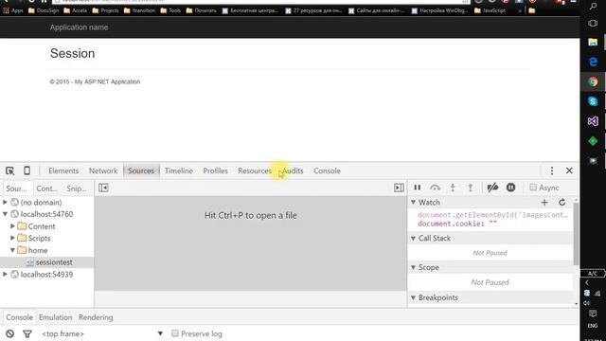Open the Tools bookmark folder
606x341 pixels.
(x=170, y=10)
